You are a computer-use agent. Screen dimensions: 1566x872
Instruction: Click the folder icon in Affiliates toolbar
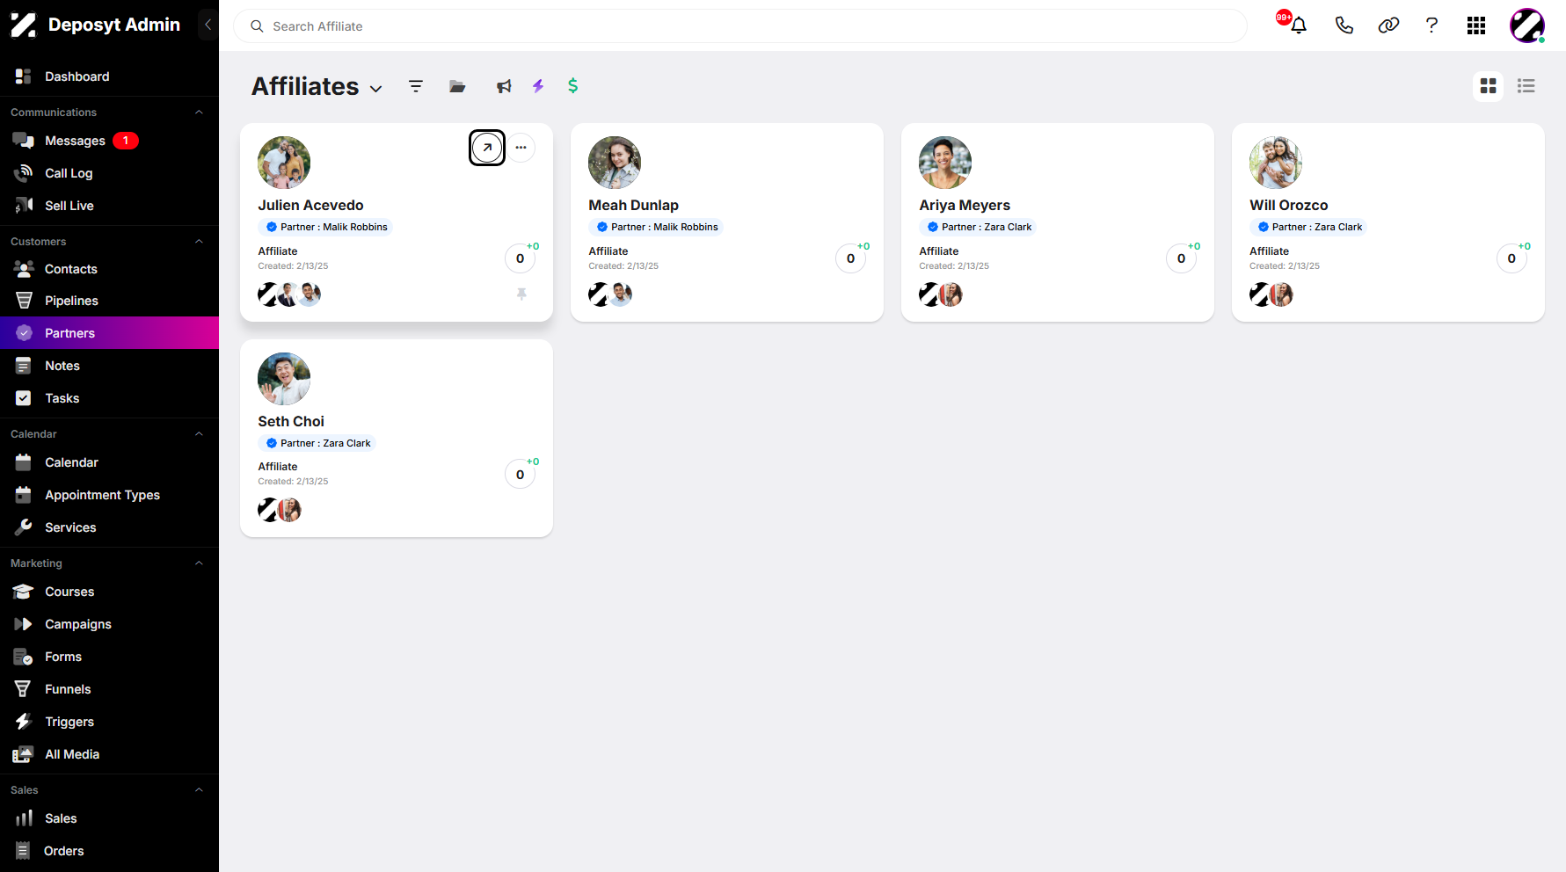tap(457, 86)
